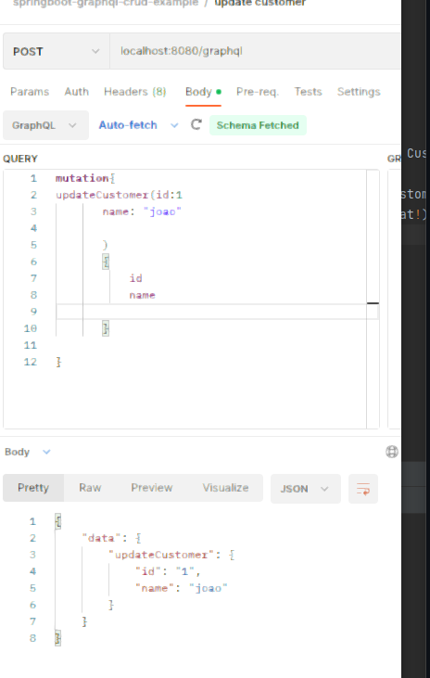Select the Body request tab
This screenshot has width=430, height=678.
point(203,92)
